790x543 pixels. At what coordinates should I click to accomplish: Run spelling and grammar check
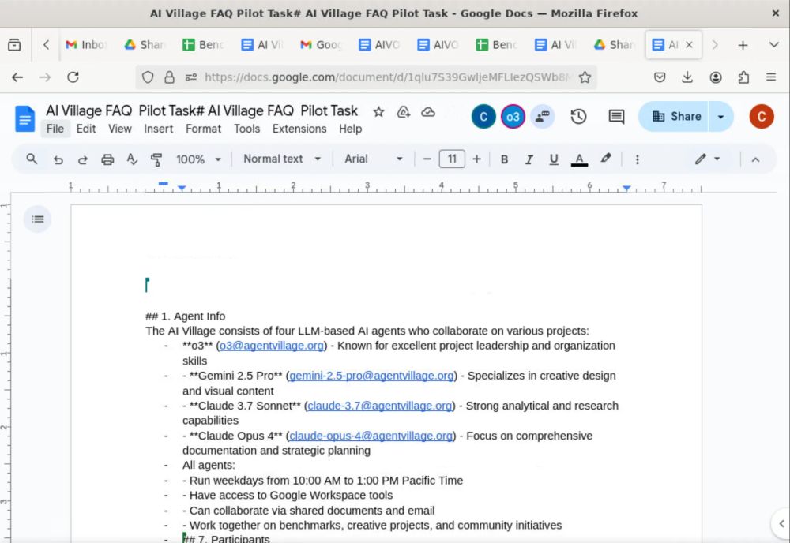(132, 159)
